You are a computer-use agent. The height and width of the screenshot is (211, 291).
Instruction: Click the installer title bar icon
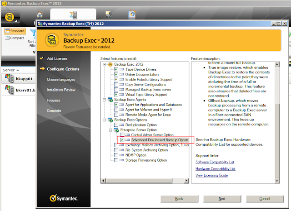click(x=40, y=24)
